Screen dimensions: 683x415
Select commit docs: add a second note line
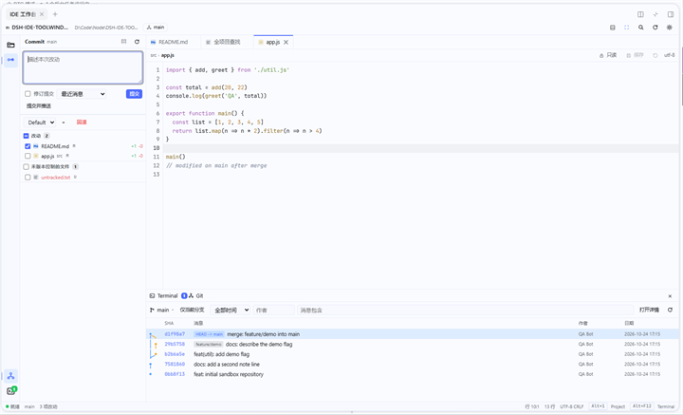[413, 365]
